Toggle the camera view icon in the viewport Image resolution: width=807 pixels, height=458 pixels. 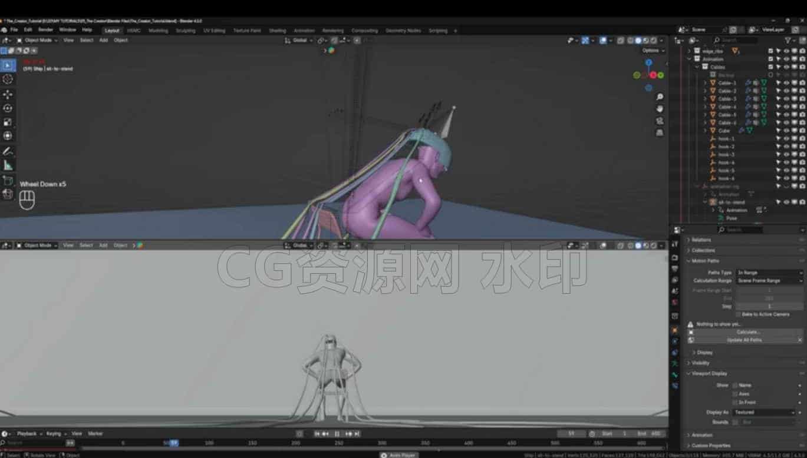(x=660, y=121)
